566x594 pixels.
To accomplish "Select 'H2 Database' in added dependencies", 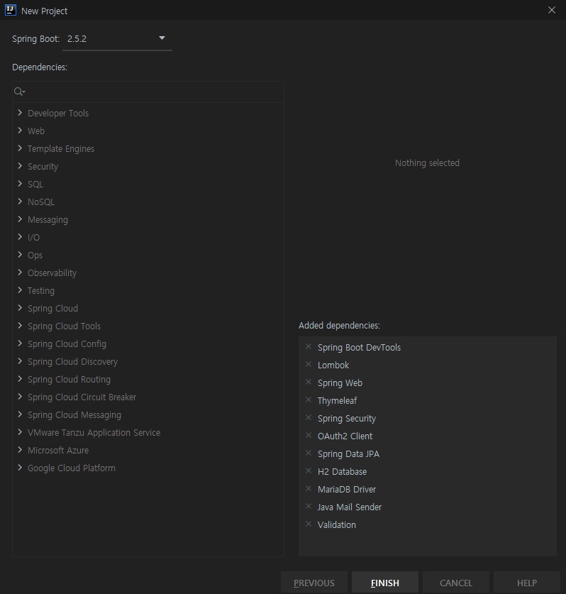I will pos(343,472).
